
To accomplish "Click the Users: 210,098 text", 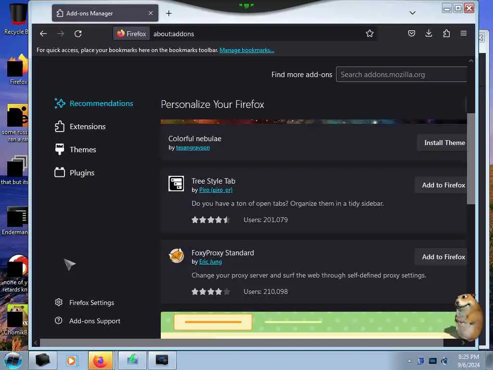I will [266, 291].
